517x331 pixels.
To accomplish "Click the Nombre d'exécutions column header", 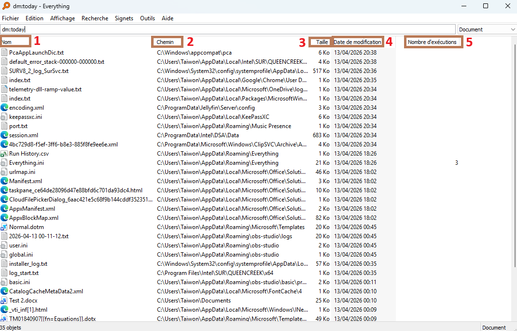I will click(x=432, y=42).
